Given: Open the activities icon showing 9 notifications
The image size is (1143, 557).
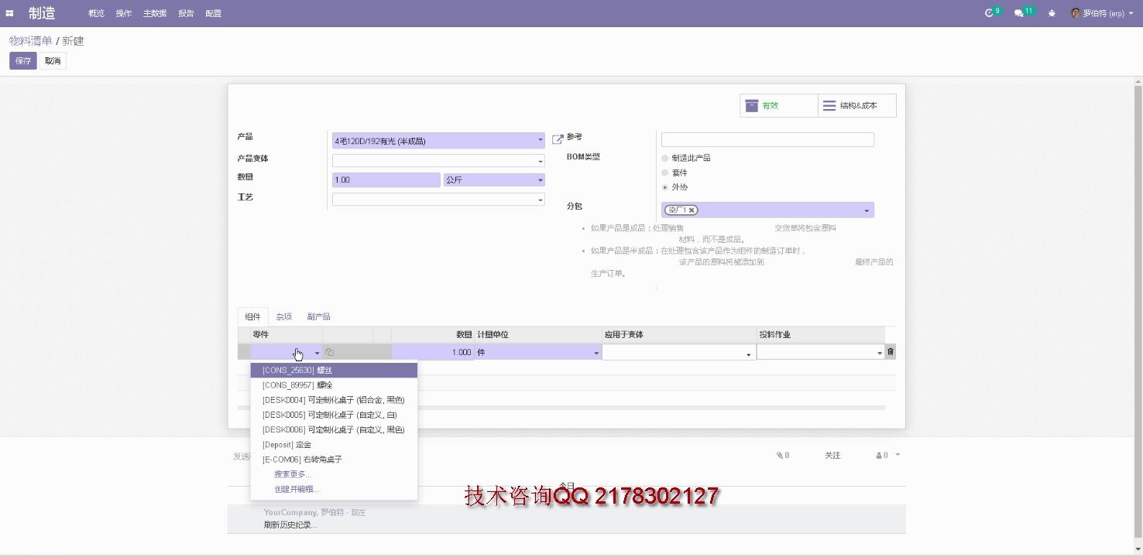Looking at the screenshot, I should click(989, 12).
